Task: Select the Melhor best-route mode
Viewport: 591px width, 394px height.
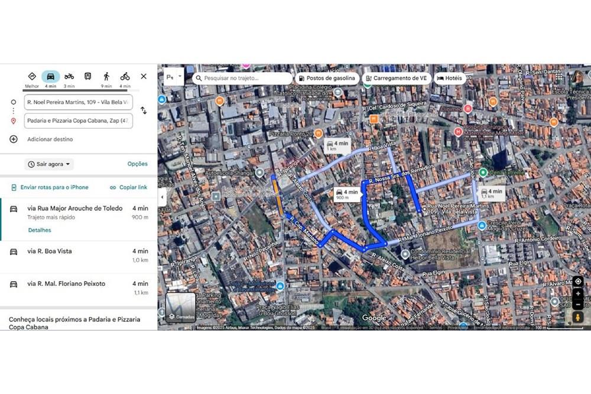Action: point(32,76)
